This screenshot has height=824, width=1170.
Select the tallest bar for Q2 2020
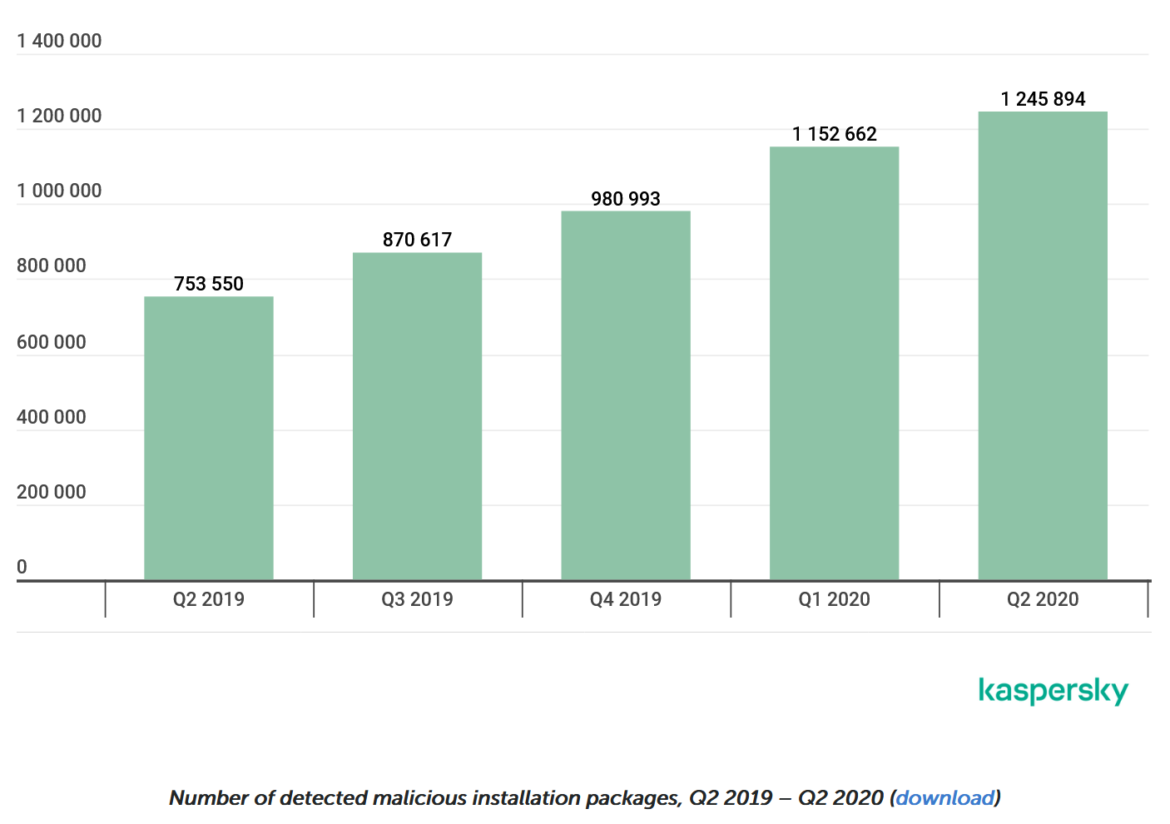coord(1043,345)
